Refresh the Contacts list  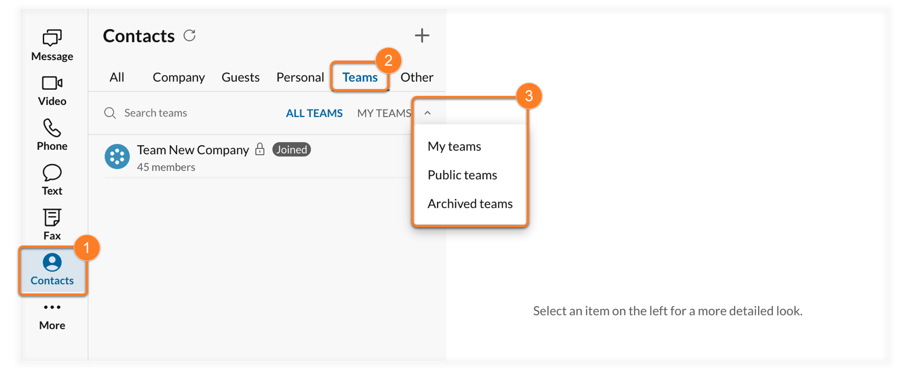190,36
